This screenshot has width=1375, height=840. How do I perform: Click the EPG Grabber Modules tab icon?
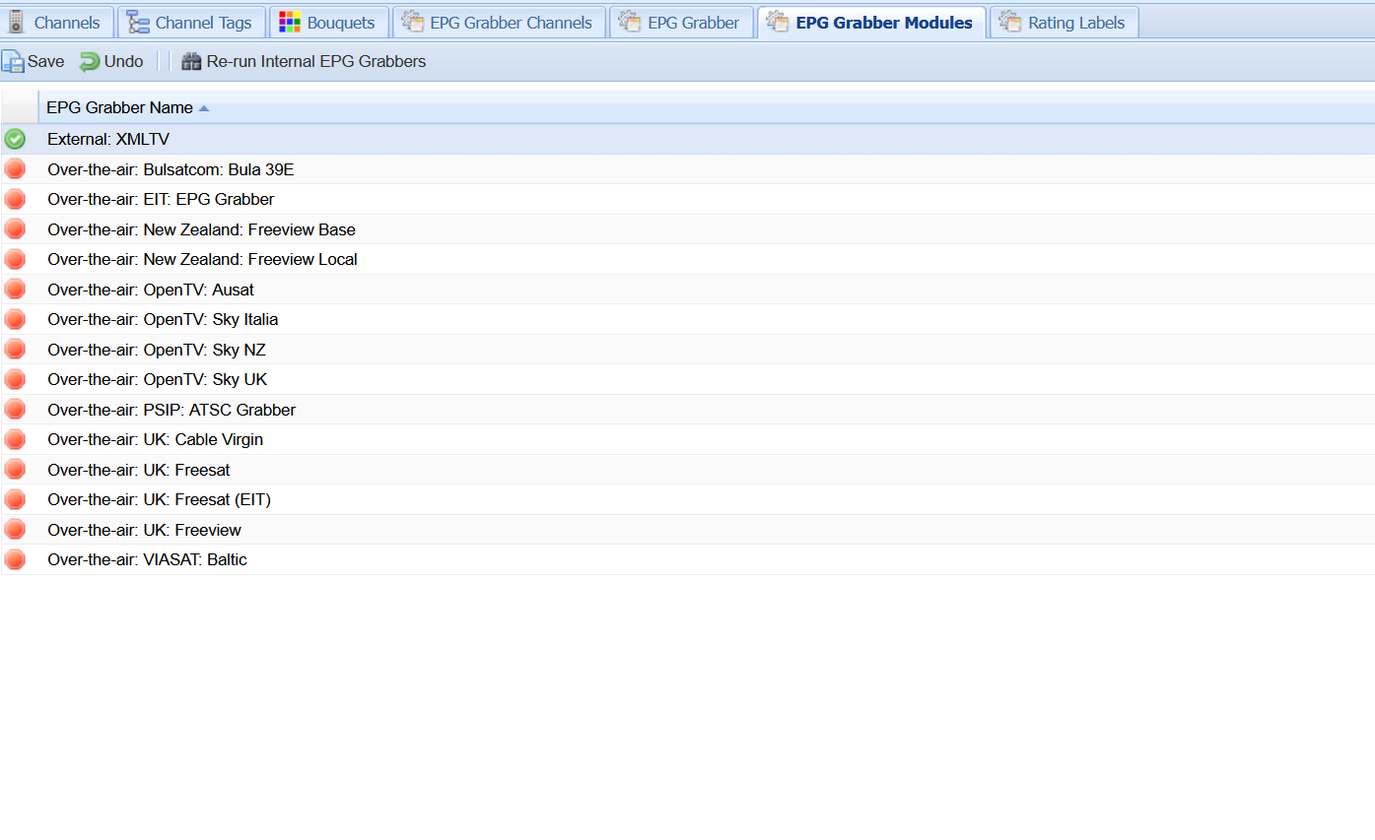point(778,22)
